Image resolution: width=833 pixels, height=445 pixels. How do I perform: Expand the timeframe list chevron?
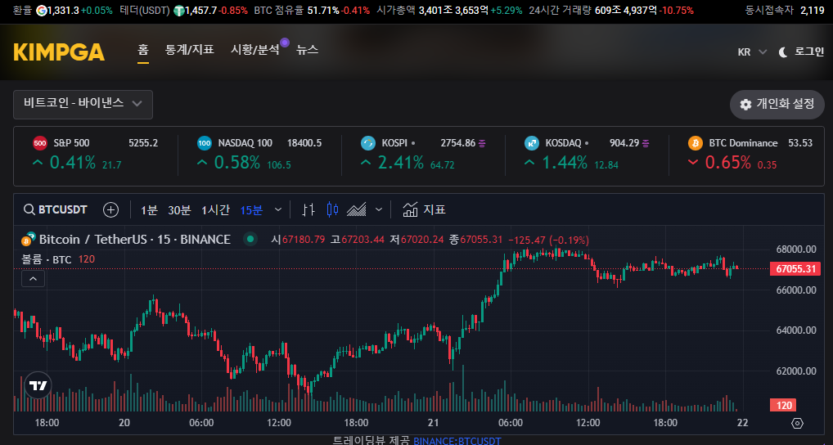[278, 209]
